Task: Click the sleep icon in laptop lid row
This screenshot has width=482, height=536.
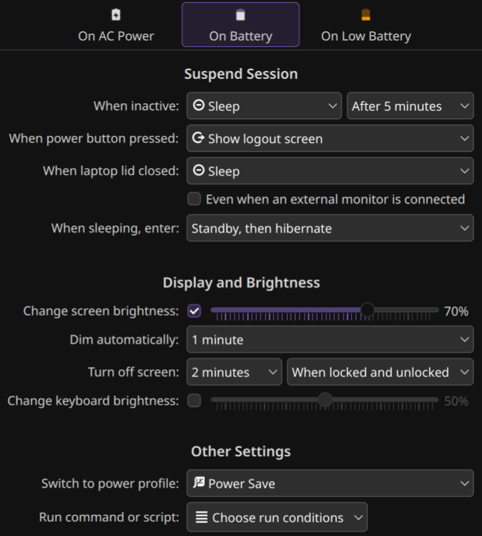Action: [x=198, y=171]
